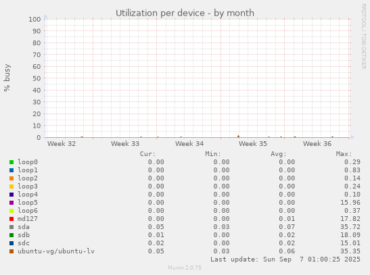
Task: Click the 'Munin 2.0.75' footer text
Action: (185, 268)
